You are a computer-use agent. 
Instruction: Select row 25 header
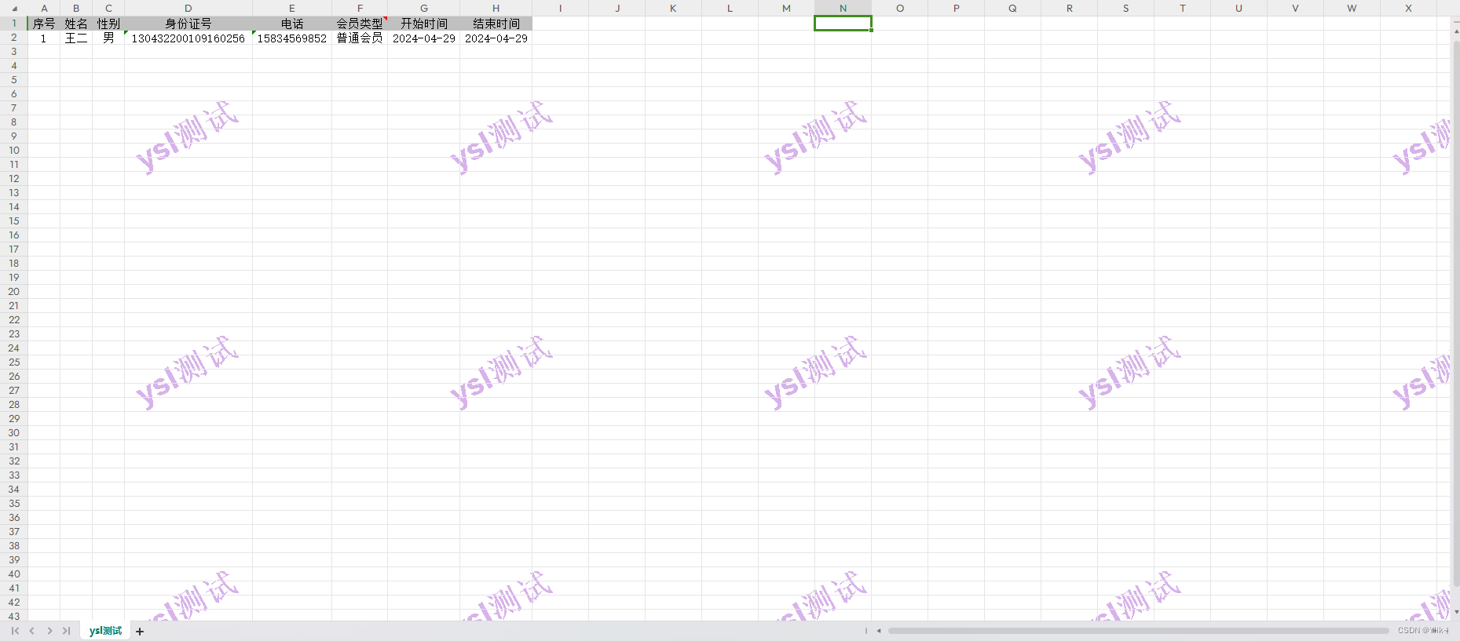pos(14,362)
